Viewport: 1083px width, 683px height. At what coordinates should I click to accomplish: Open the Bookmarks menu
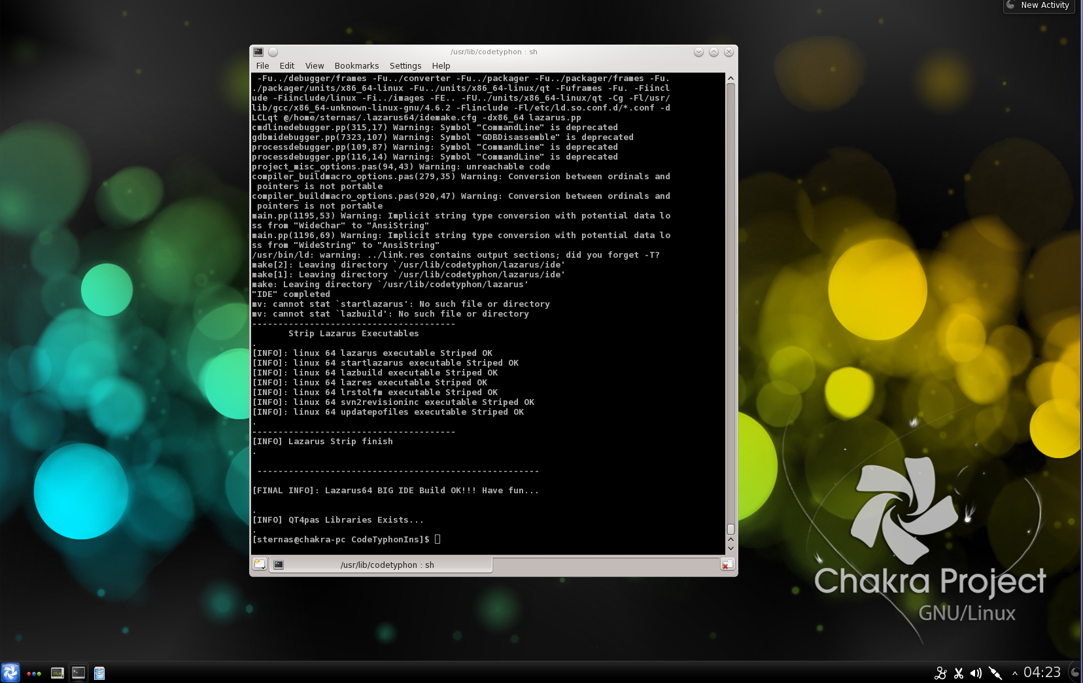click(356, 65)
